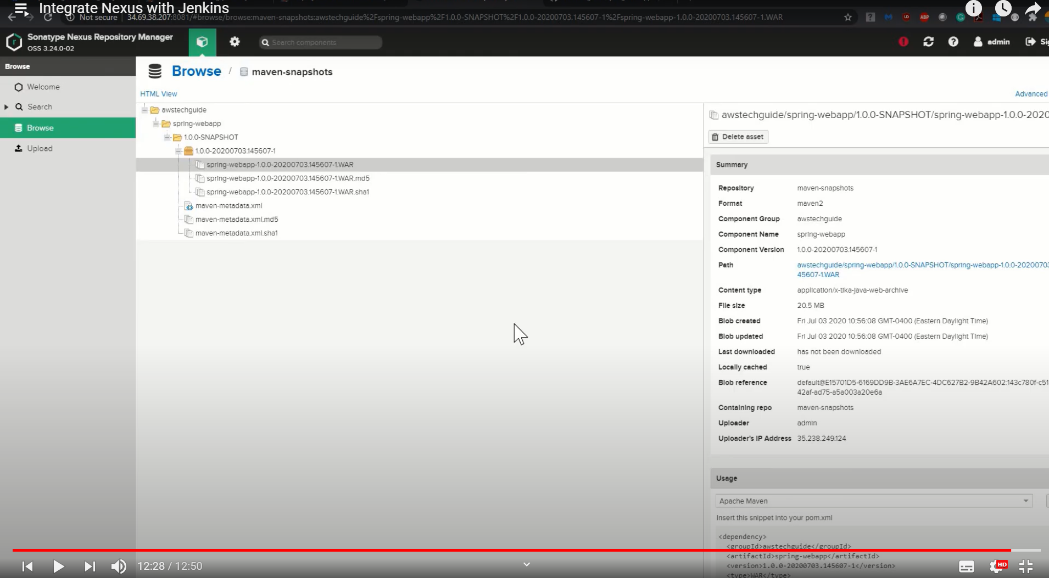This screenshot has height=578, width=1049.
Task: Click the Watch later clock icon
Action: tap(1003, 8)
